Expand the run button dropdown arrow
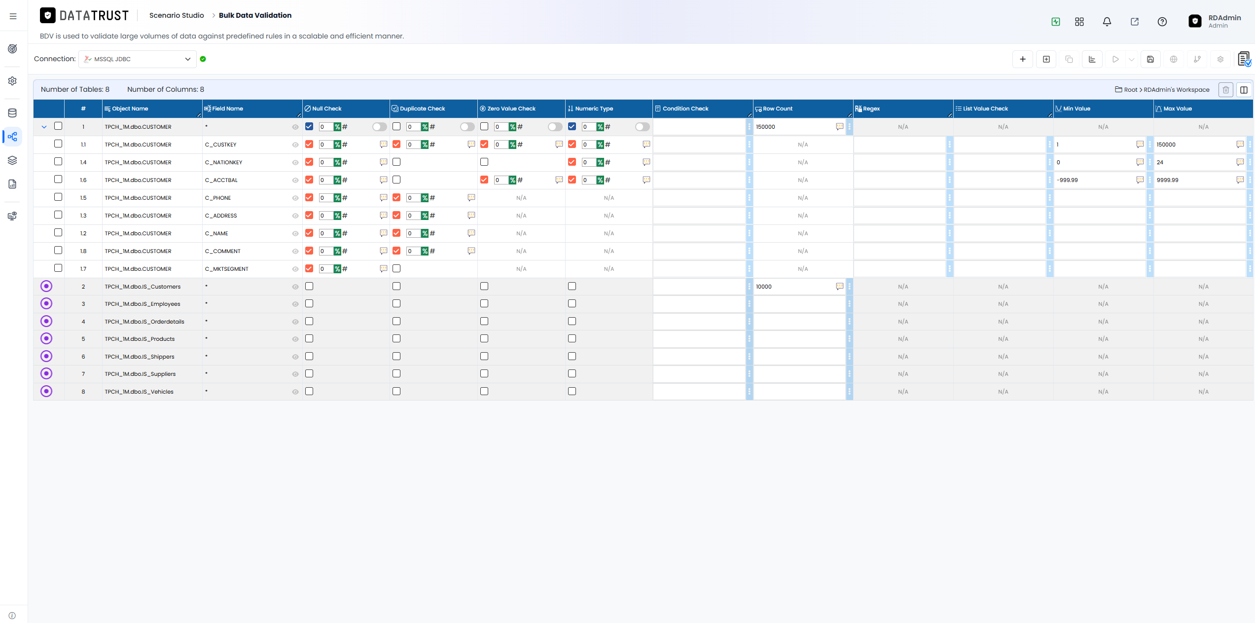This screenshot has height=623, width=1255. pyautogui.click(x=1132, y=59)
